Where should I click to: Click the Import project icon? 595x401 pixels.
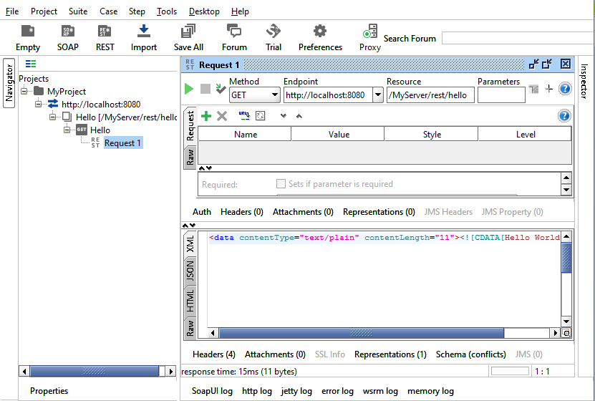pyautogui.click(x=144, y=32)
